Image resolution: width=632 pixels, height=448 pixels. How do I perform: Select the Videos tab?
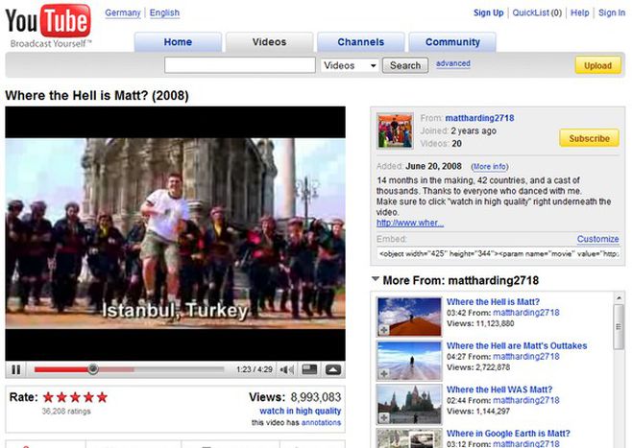tap(269, 42)
